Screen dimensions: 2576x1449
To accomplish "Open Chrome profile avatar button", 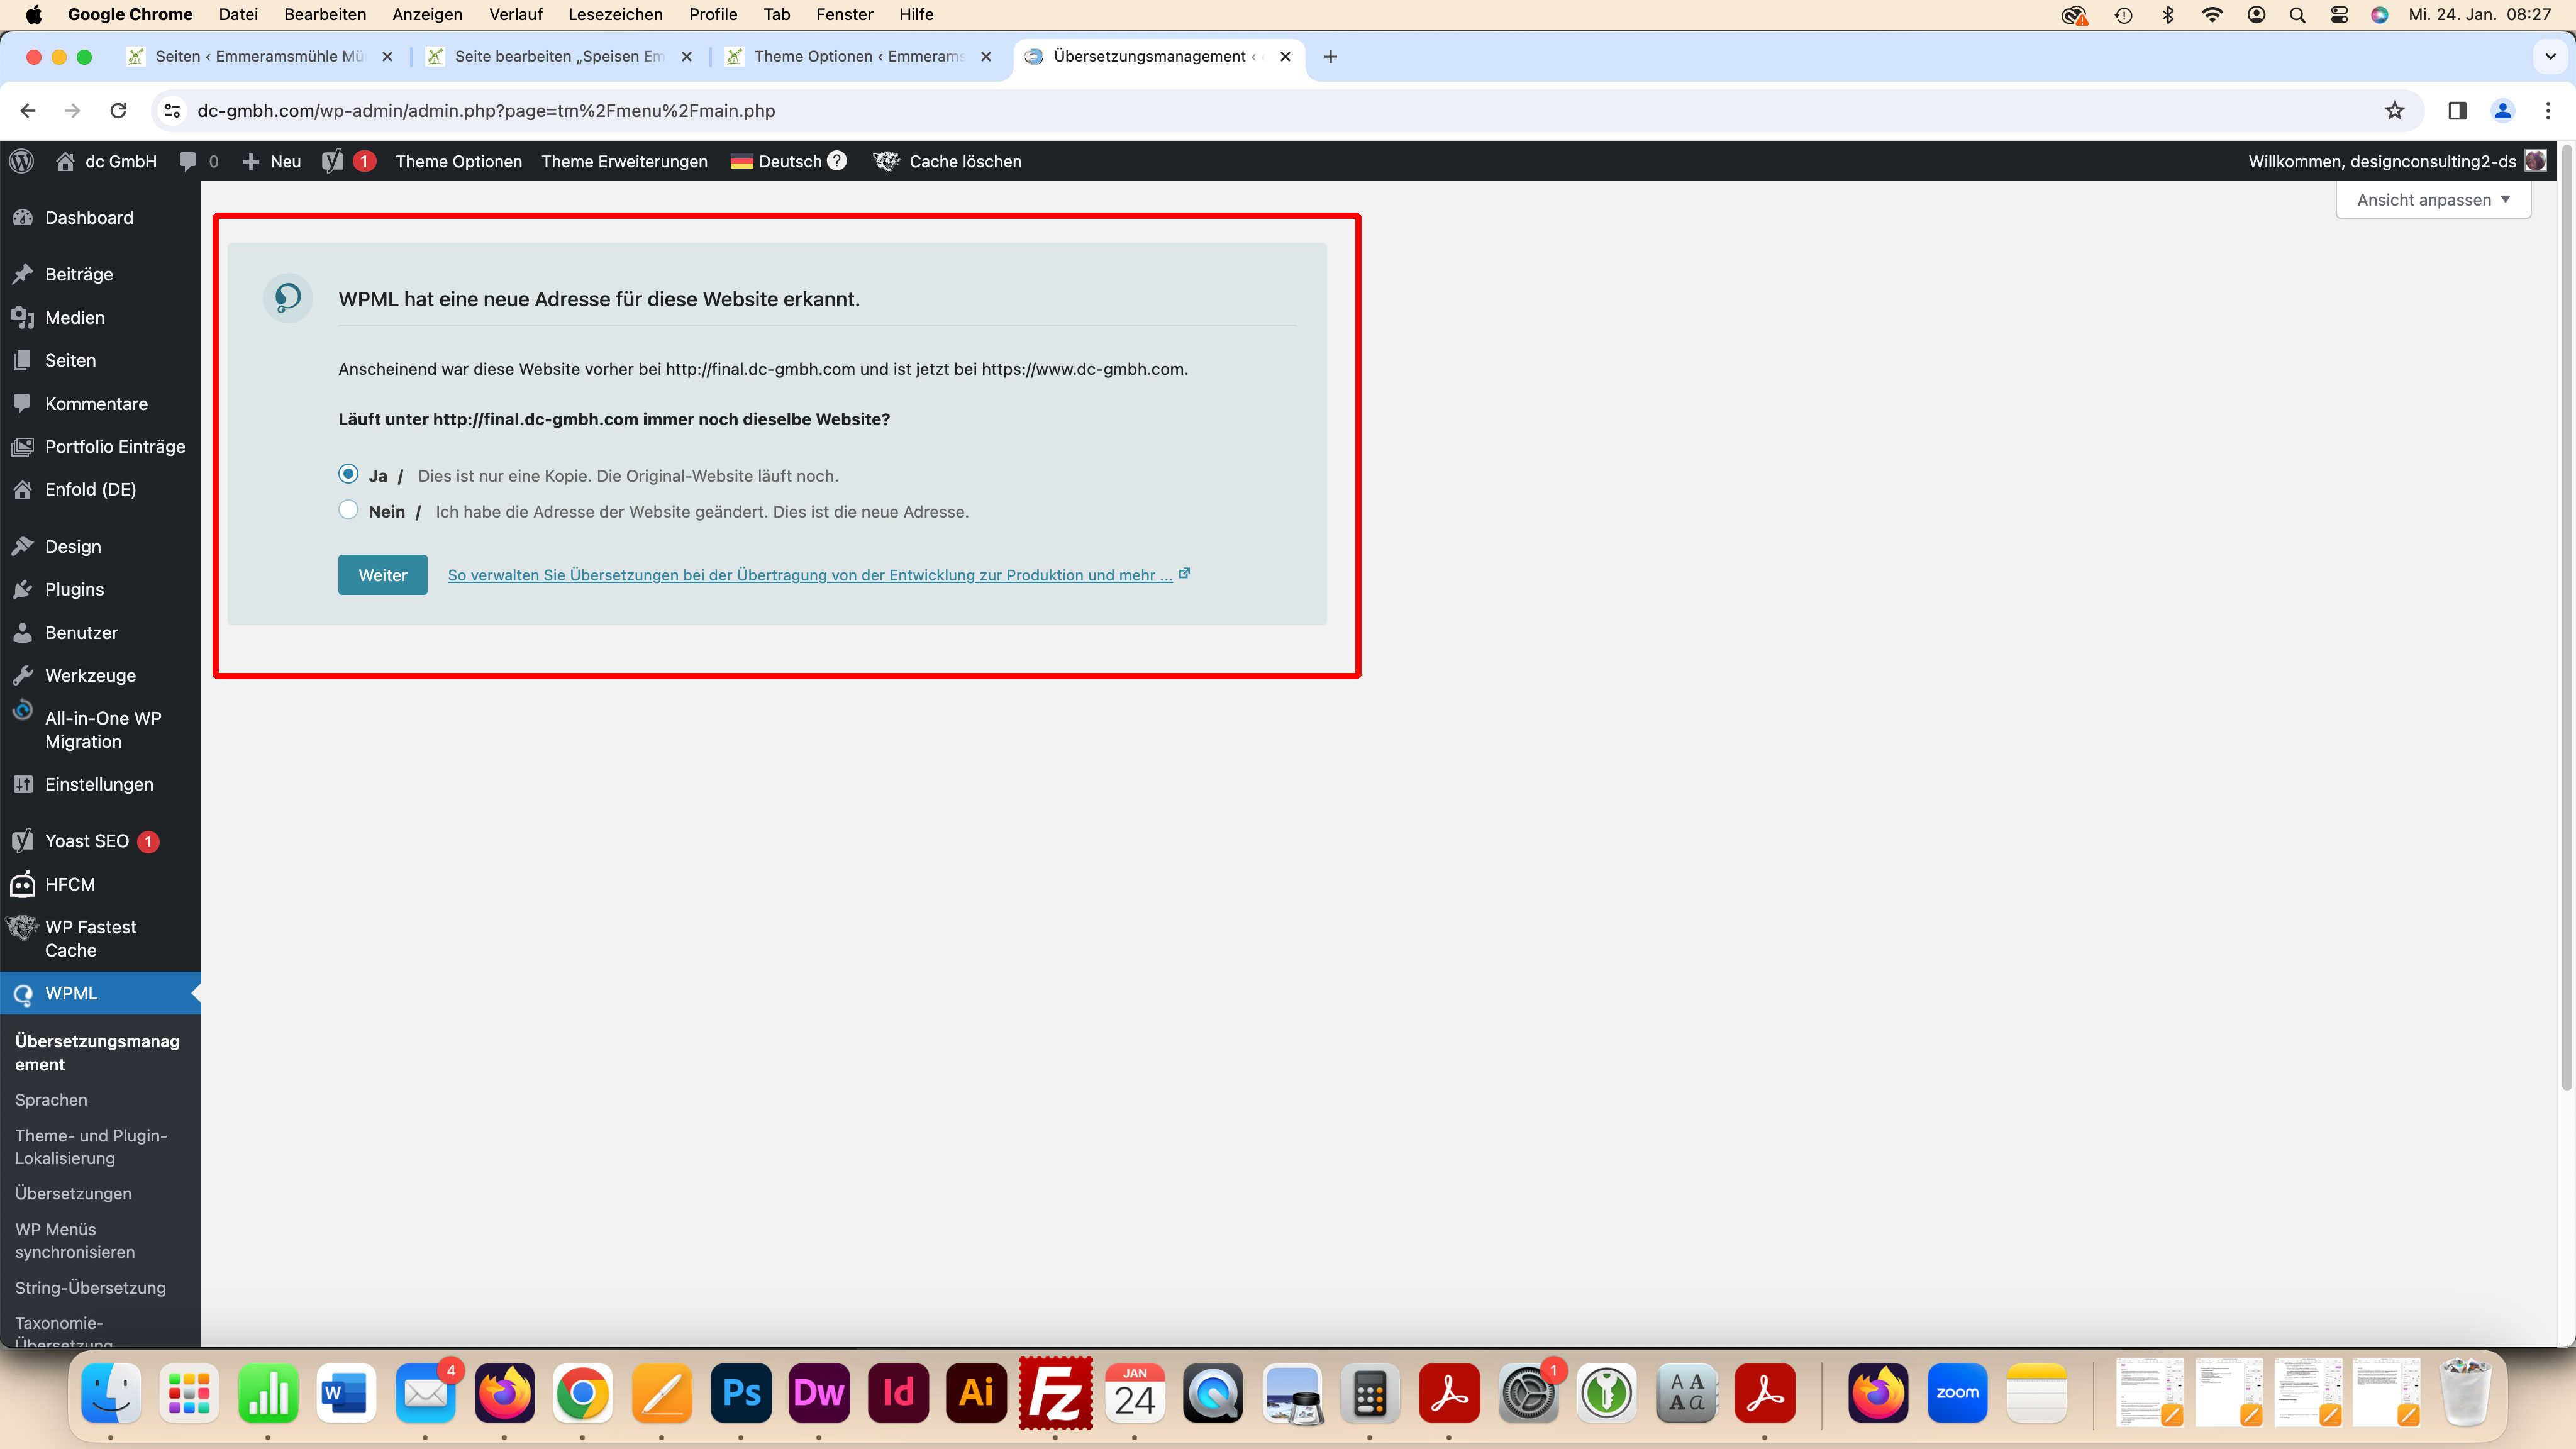I will tap(2503, 110).
